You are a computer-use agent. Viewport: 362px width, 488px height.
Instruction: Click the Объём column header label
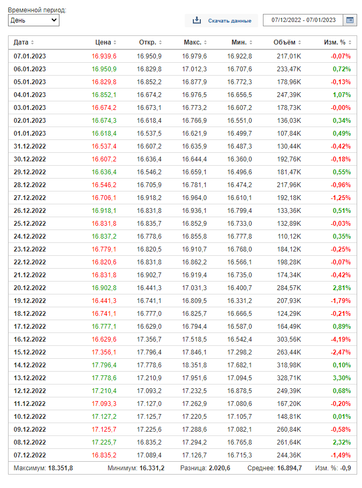coord(284,43)
